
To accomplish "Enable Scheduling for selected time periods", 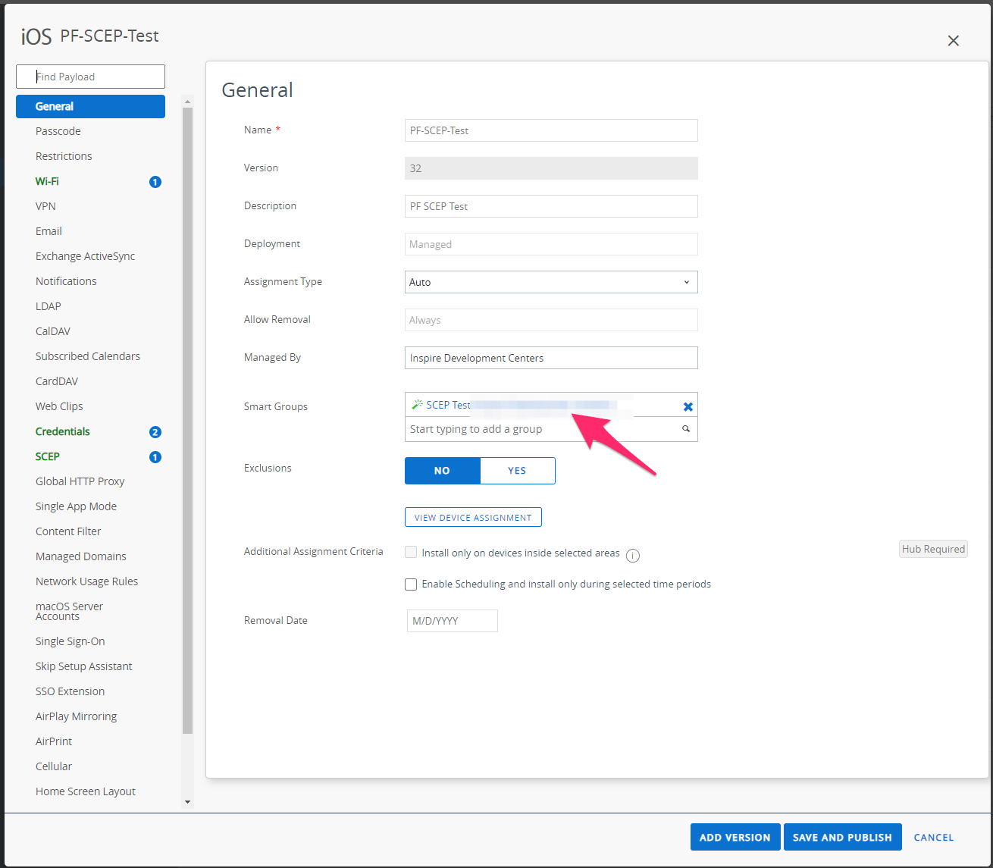I will [x=410, y=584].
